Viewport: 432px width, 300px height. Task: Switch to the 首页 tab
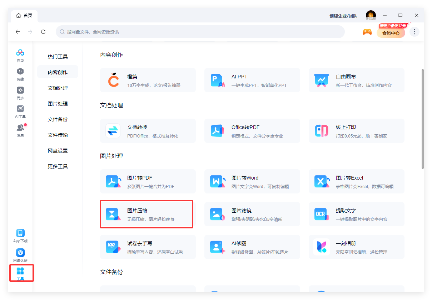point(24,16)
